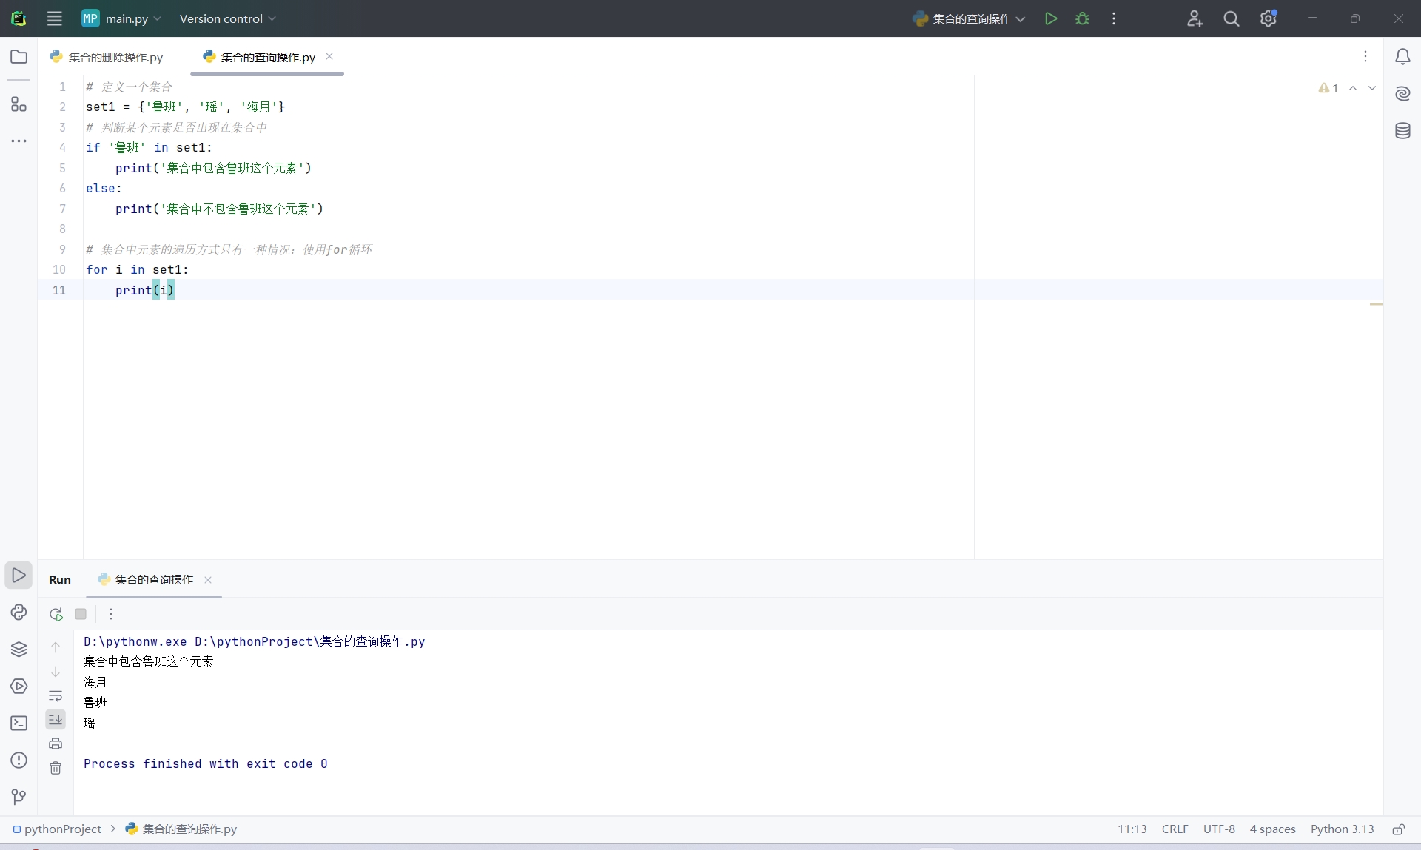
Task: Click pythonProject in the breadcrumb bar
Action: (62, 829)
